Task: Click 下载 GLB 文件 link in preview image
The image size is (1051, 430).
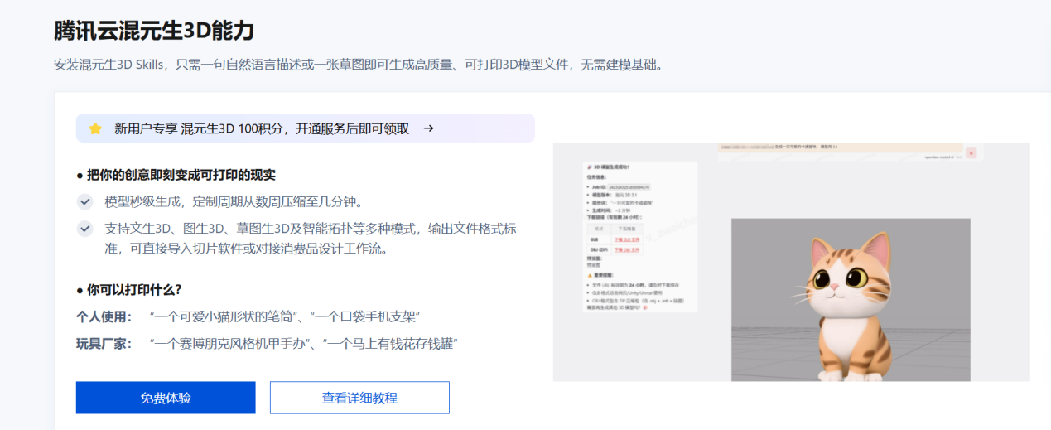Action: tap(626, 239)
